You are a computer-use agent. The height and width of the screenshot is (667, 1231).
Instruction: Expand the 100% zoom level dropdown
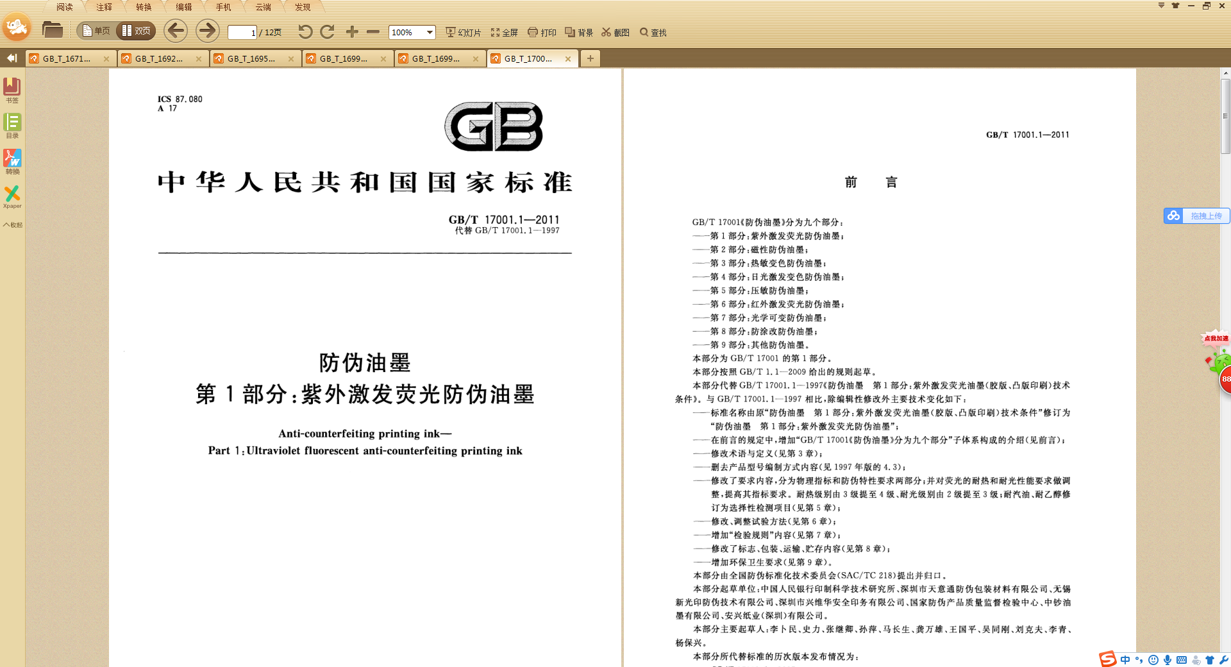point(430,33)
